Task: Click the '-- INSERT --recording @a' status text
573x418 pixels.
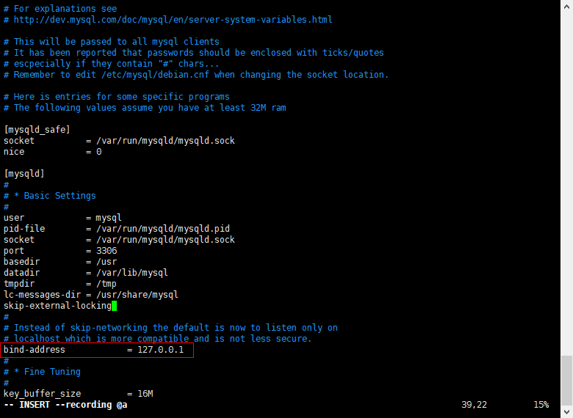Action: (x=65, y=405)
